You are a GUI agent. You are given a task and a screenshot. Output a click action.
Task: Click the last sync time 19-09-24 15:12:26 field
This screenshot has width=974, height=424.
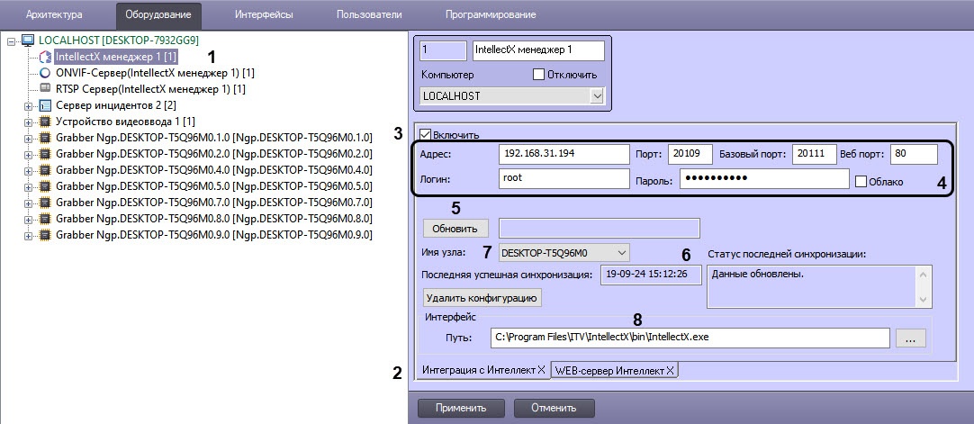click(651, 274)
